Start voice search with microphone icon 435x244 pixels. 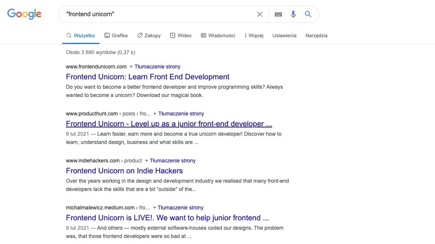[293, 14]
